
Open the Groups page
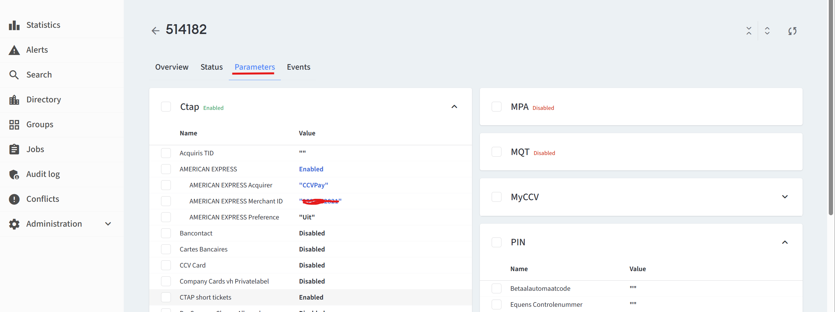pos(40,125)
